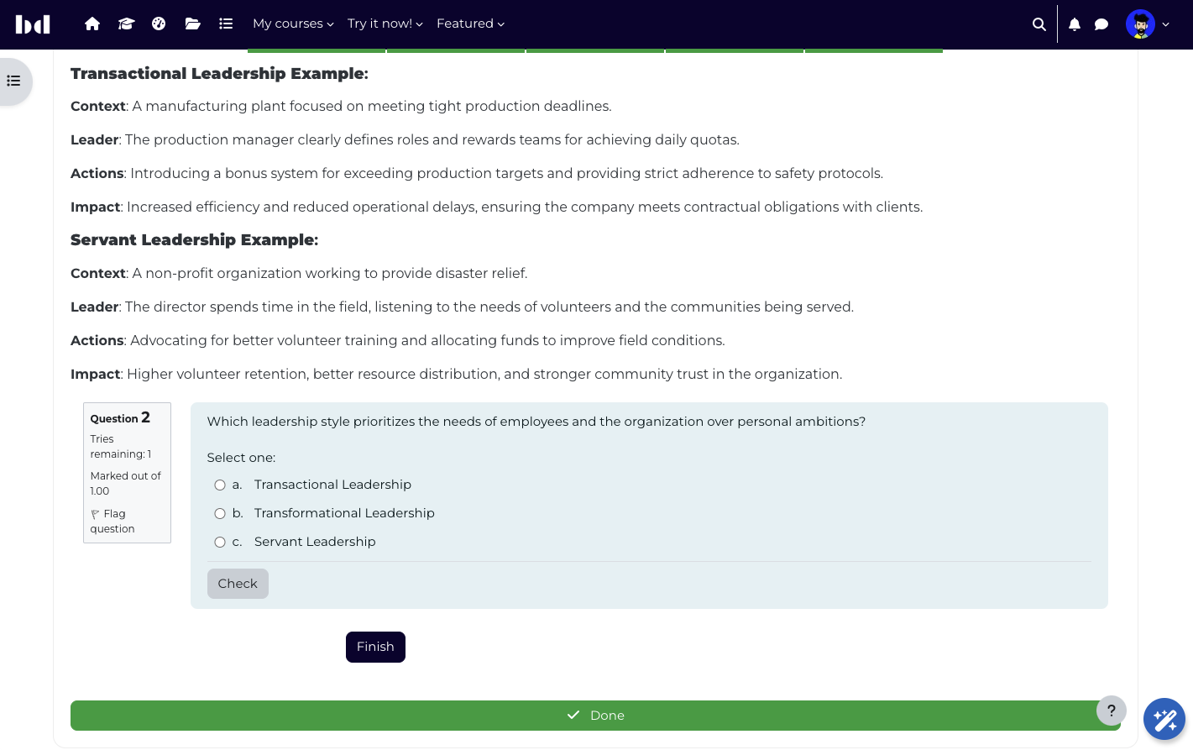The height and width of the screenshot is (750, 1193).
Task: Click the search magnifier icon
Action: tap(1039, 24)
